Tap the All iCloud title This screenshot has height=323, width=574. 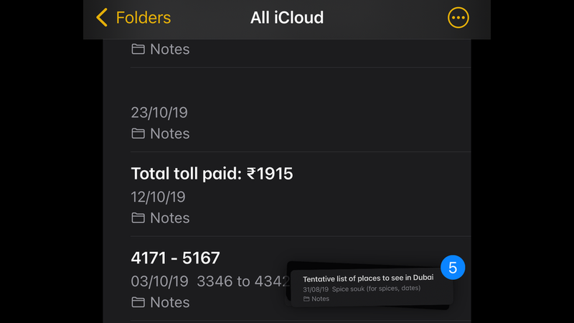tap(287, 17)
